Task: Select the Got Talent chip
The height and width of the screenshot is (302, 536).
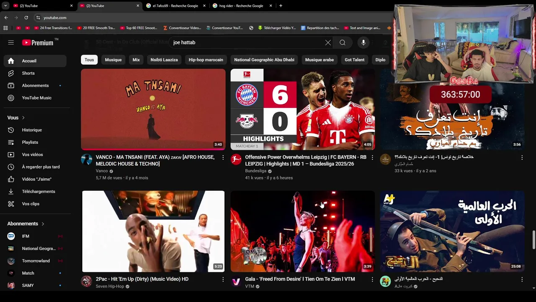Action: pyautogui.click(x=354, y=60)
